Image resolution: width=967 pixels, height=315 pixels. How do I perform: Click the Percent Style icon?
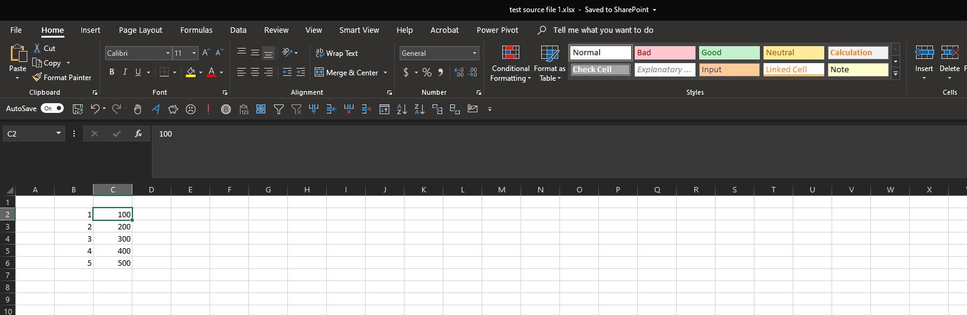427,72
